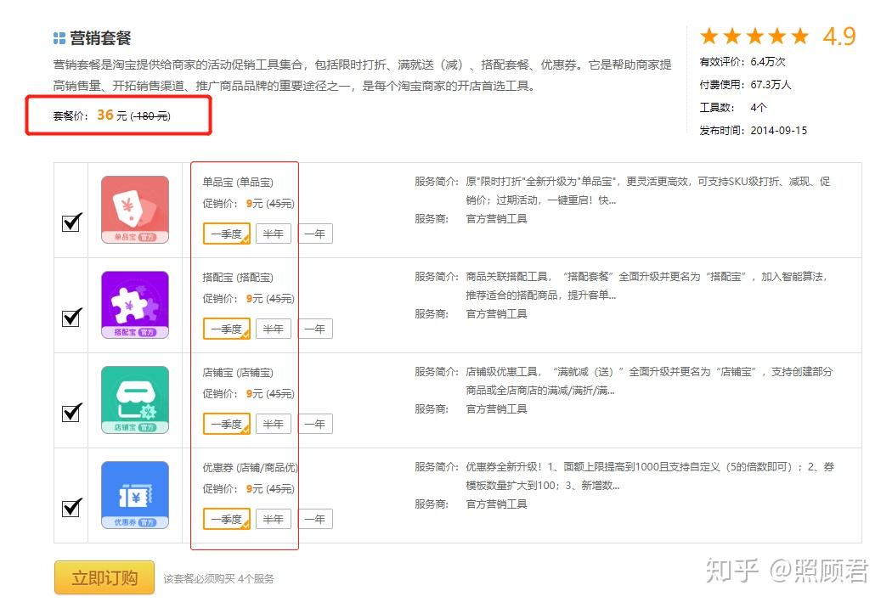Open the 优惠券 (店铺/商品优) service name link
The height and width of the screenshot is (608, 892).
pyautogui.click(x=251, y=468)
